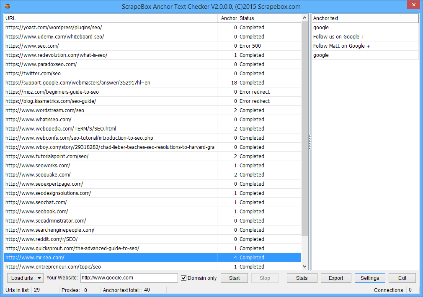This screenshot has width=423, height=297.
Task: Sort list by URL column header
Action: coord(110,18)
